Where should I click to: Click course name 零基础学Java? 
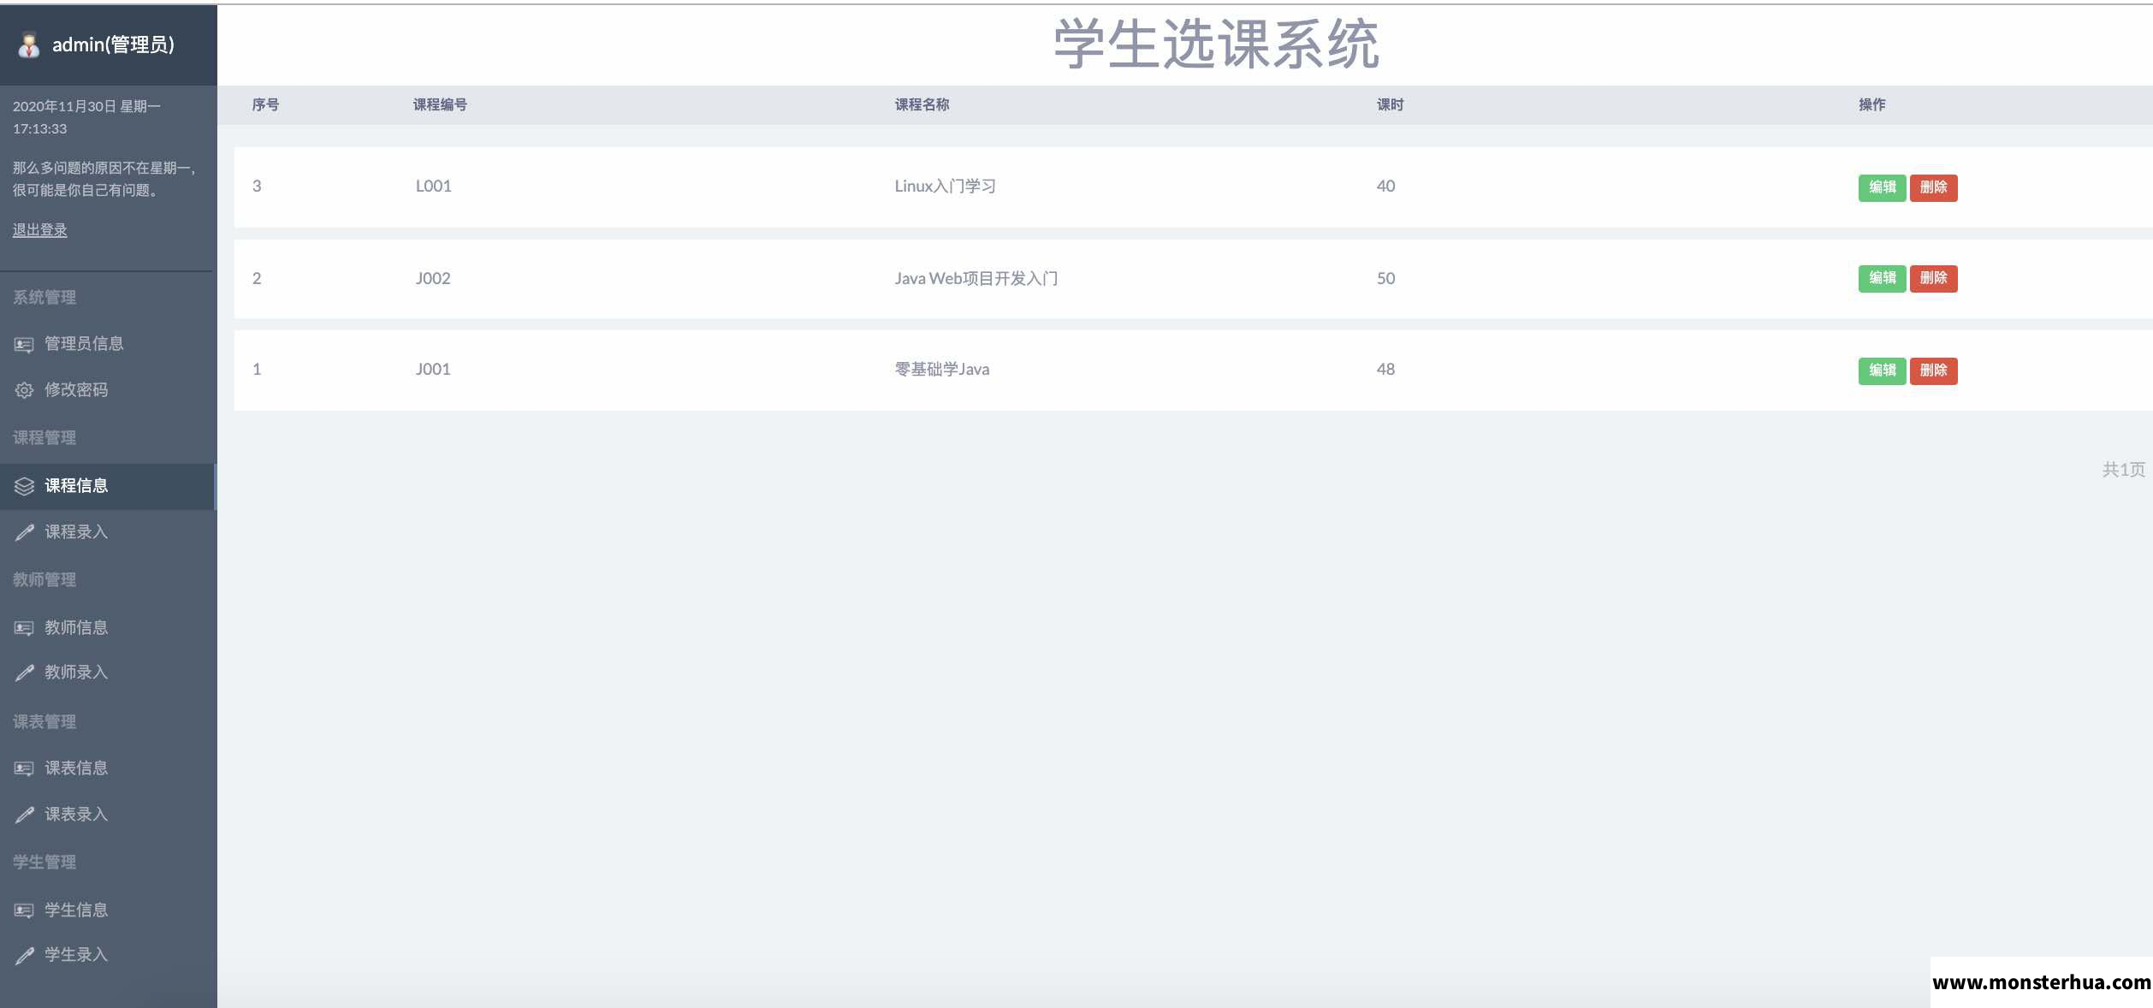pos(942,369)
